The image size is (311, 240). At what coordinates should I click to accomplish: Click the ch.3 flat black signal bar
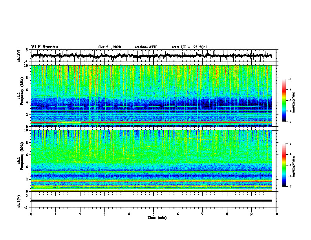point(152,201)
